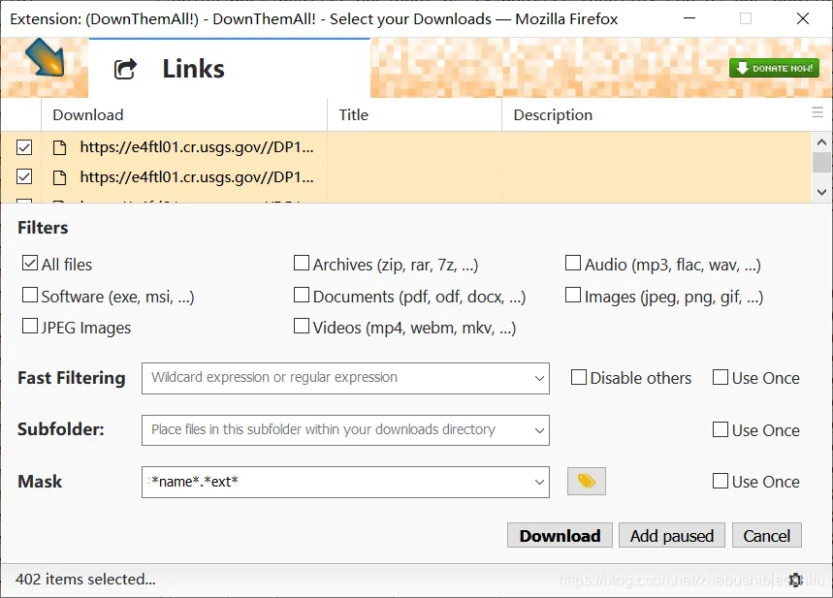Screen dimensions: 833x598
Task: Check the Disable others option
Action: click(x=579, y=377)
